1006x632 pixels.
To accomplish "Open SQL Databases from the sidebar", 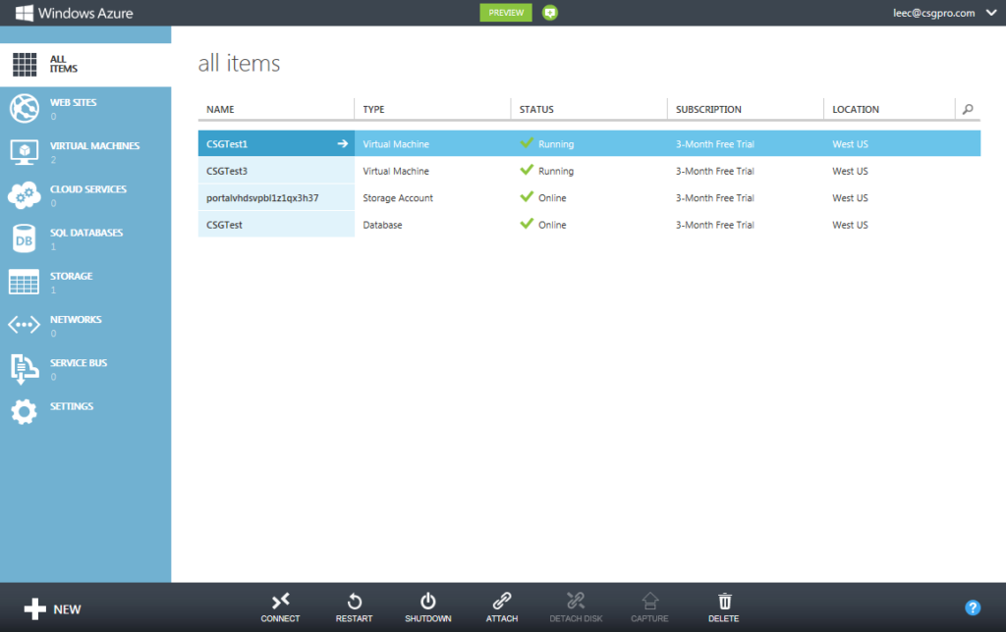I will coord(24,237).
